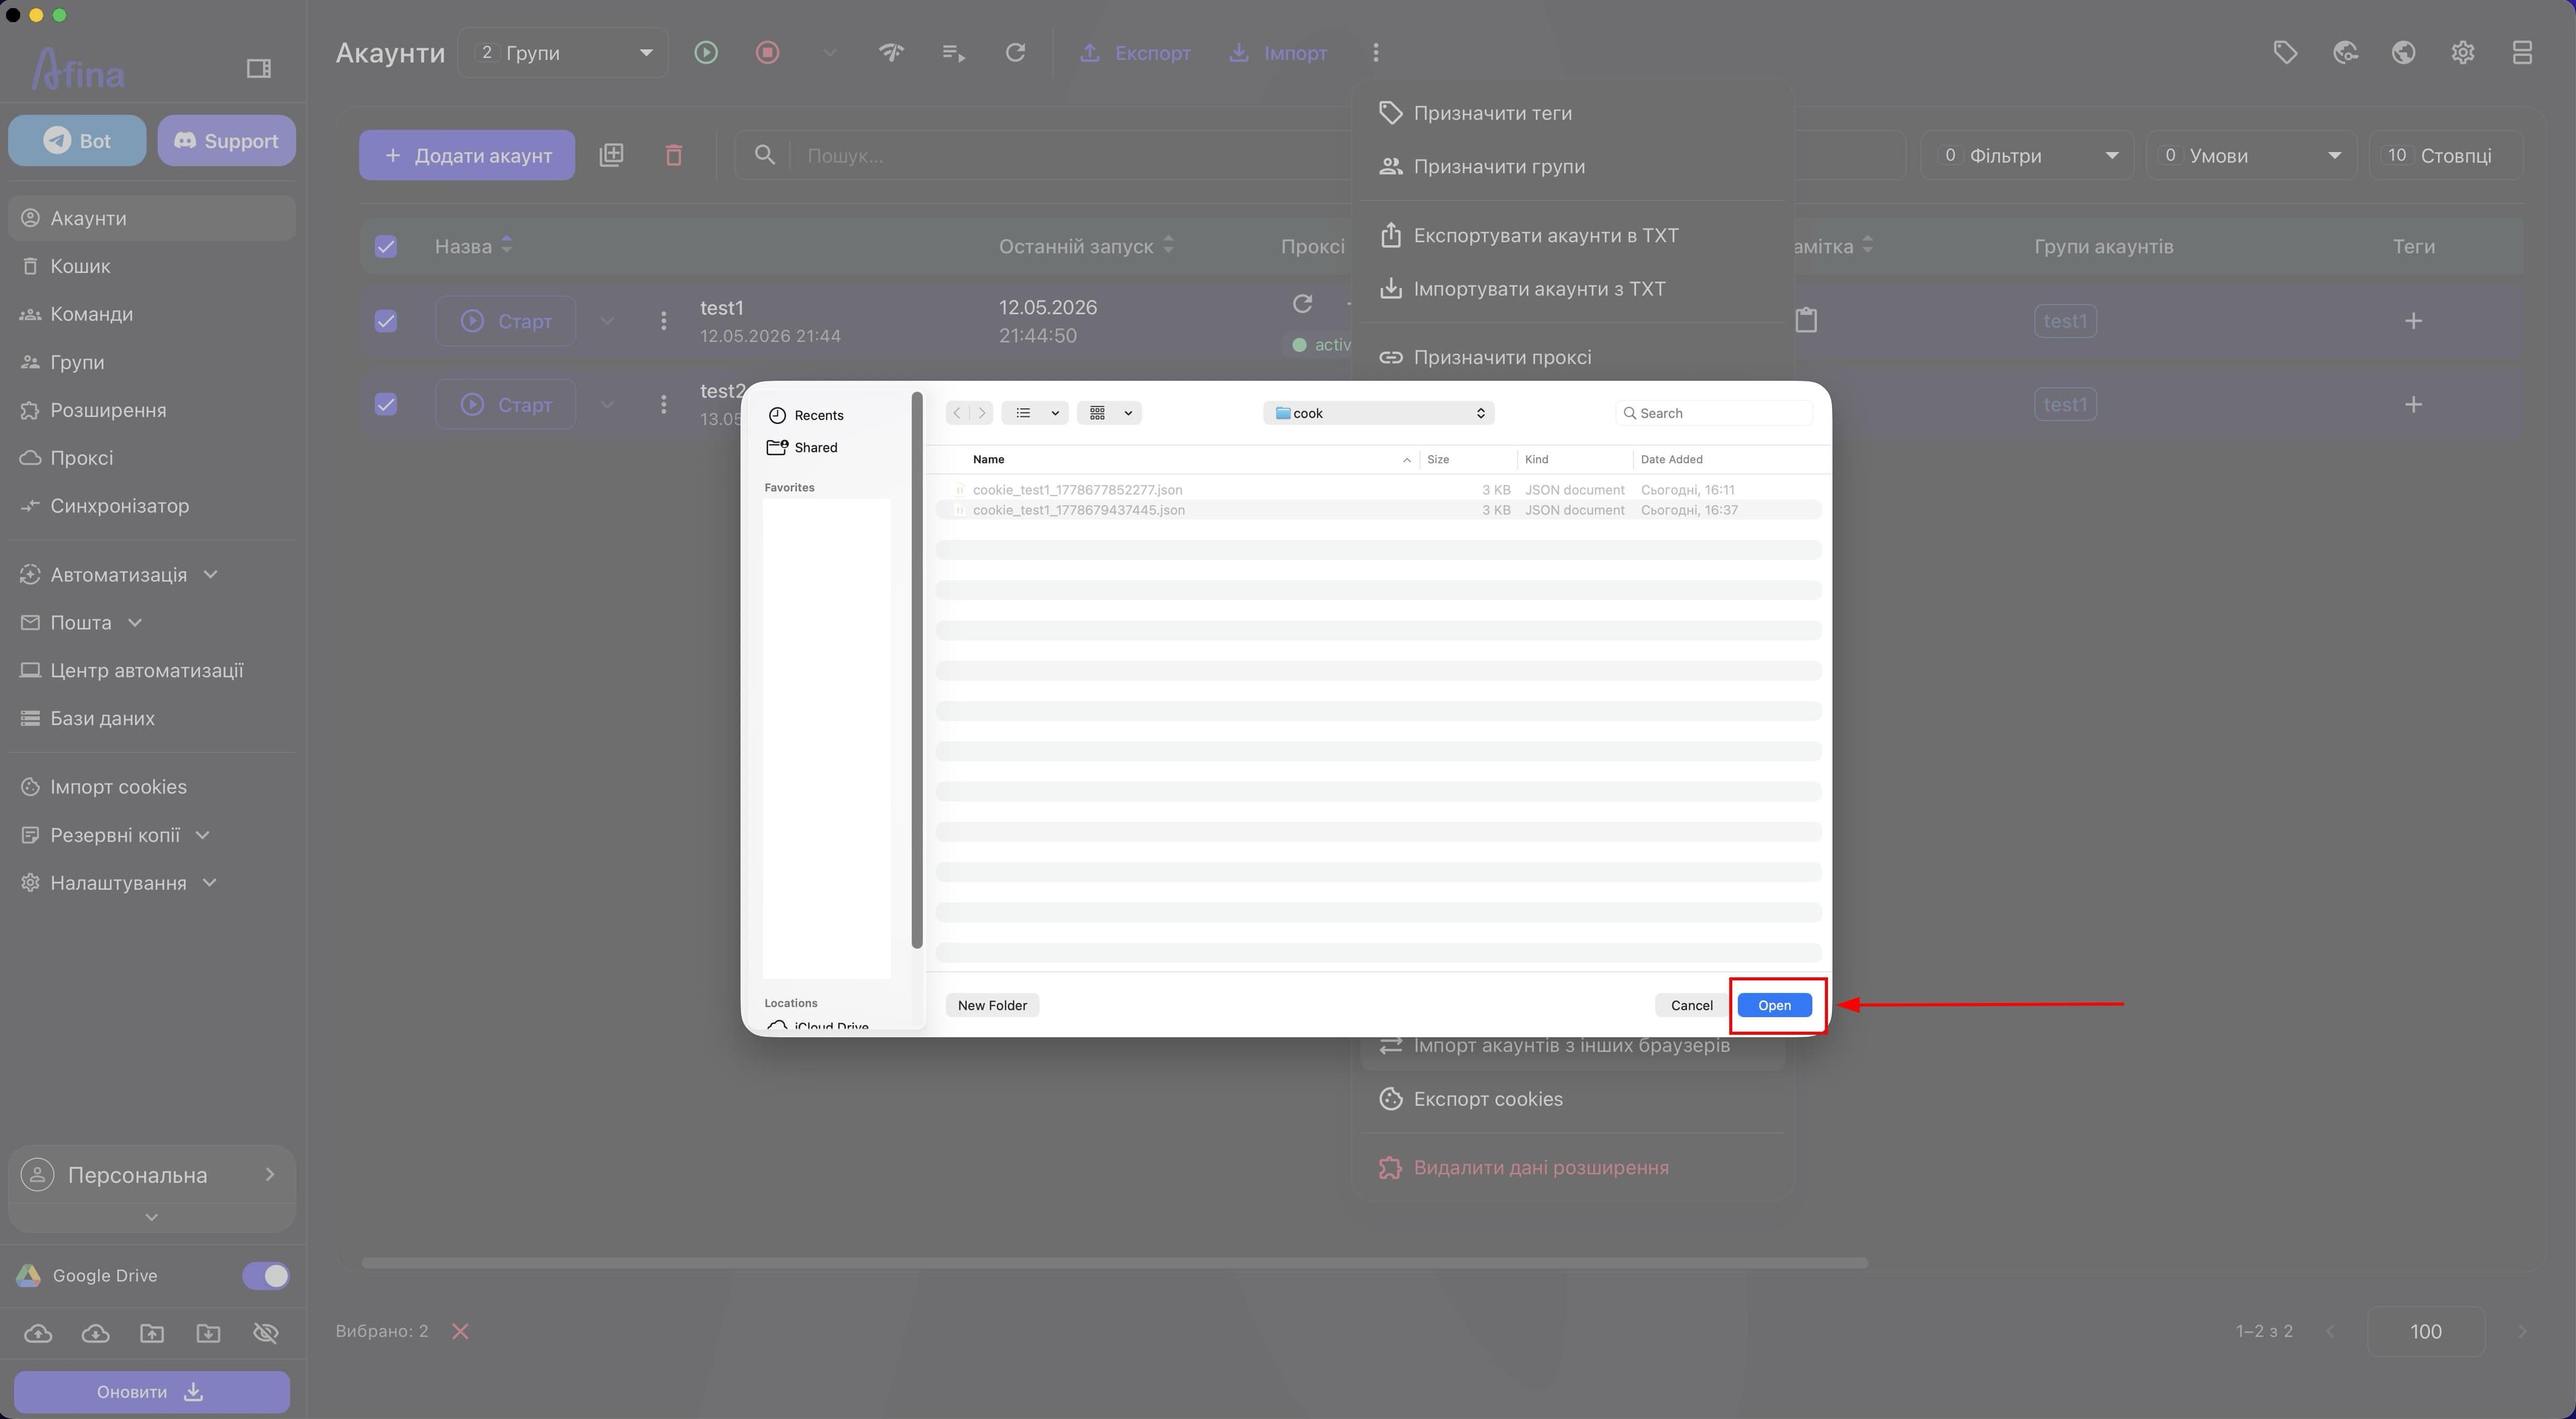Click the three-dot menu of test1 row
Viewport: 2576px width, 1419px height.
[x=663, y=321]
